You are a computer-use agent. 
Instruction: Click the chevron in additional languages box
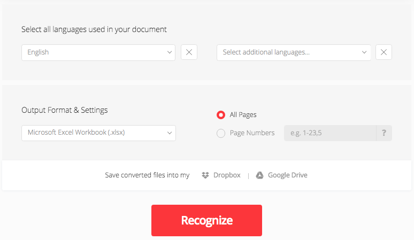[x=365, y=52]
